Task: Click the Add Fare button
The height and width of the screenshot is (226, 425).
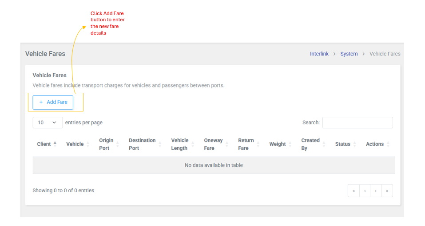Action: tap(53, 102)
